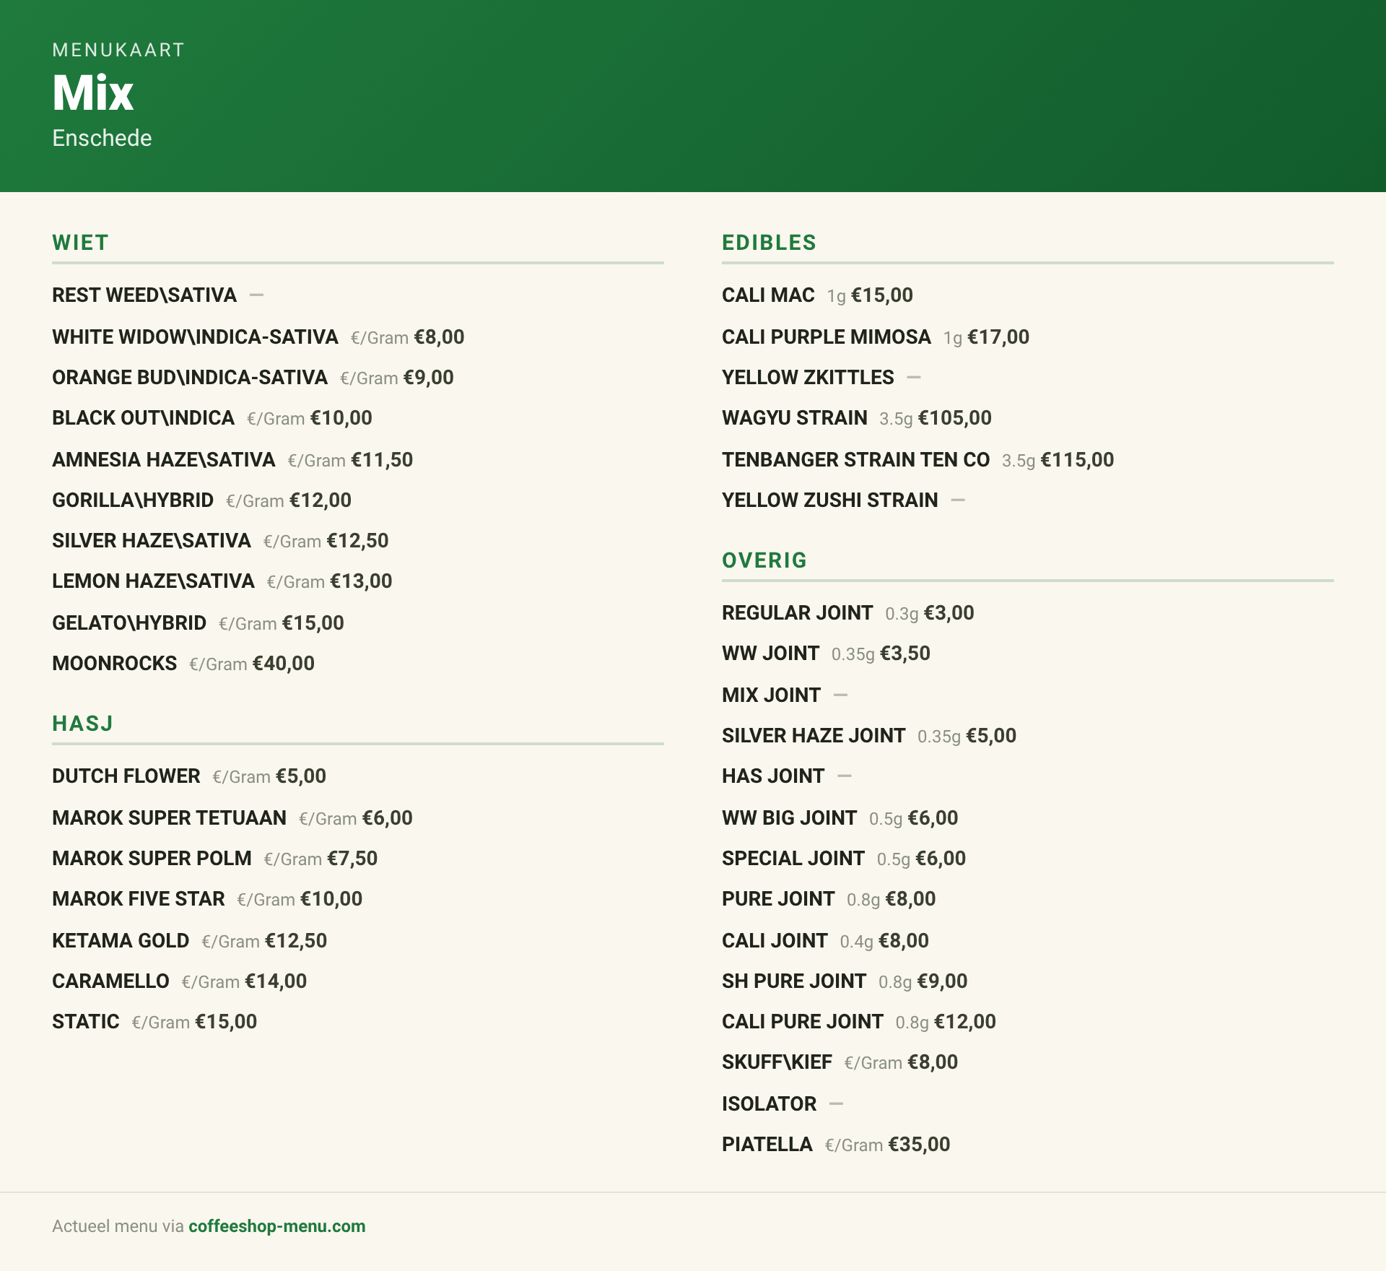Select the WAGYU STRAIN item
The height and width of the screenshot is (1271, 1386).
(x=794, y=418)
